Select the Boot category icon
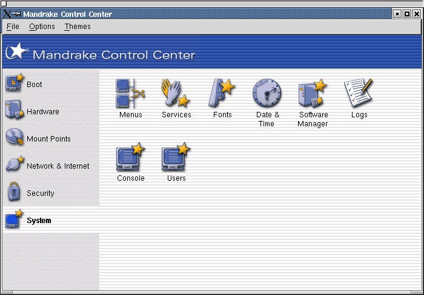Viewport: 424px width, 295px height. 15,82
